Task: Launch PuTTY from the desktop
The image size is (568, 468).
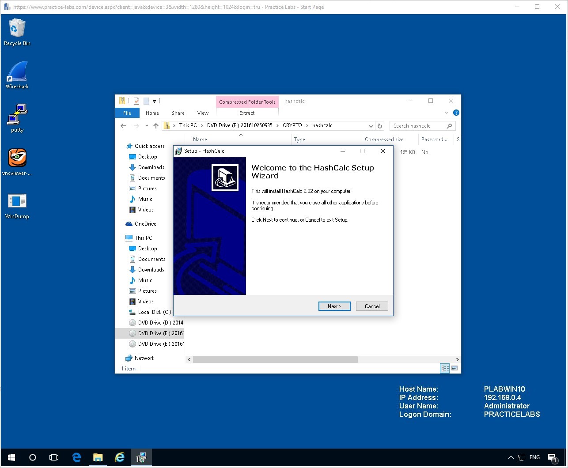Action: pyautogui.click(x=17, y=114)
